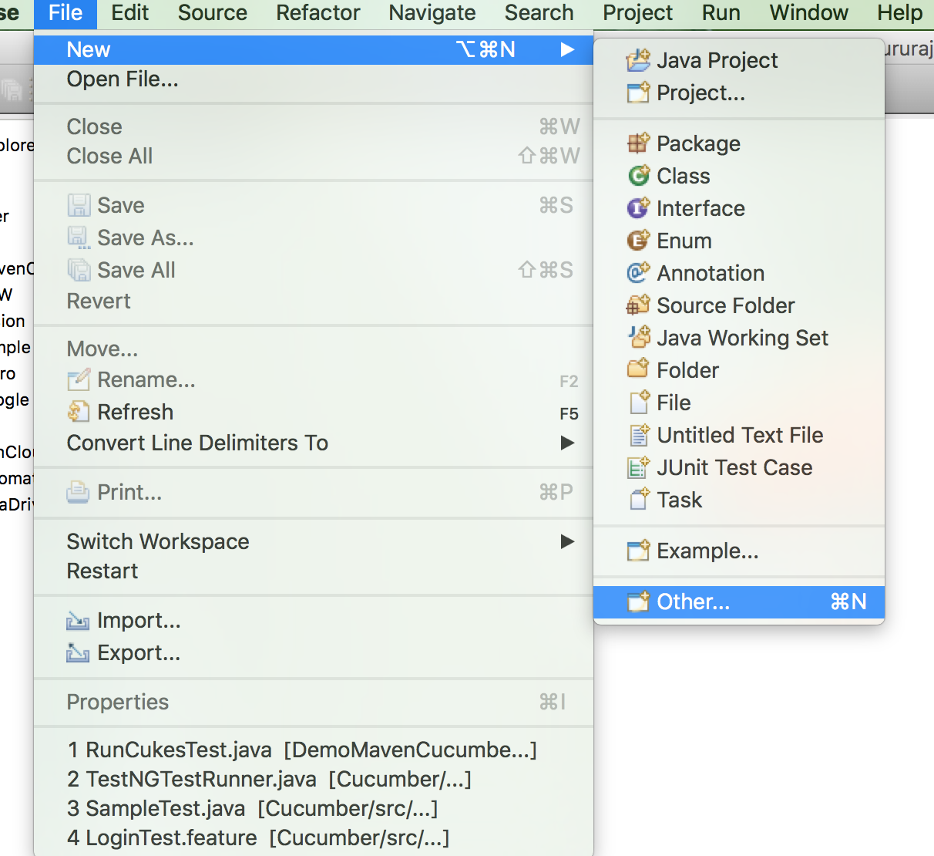The height and width of the screenshot is (856, 934).
Task: Open the Navigate menu
Action: (x=432, y=13)
